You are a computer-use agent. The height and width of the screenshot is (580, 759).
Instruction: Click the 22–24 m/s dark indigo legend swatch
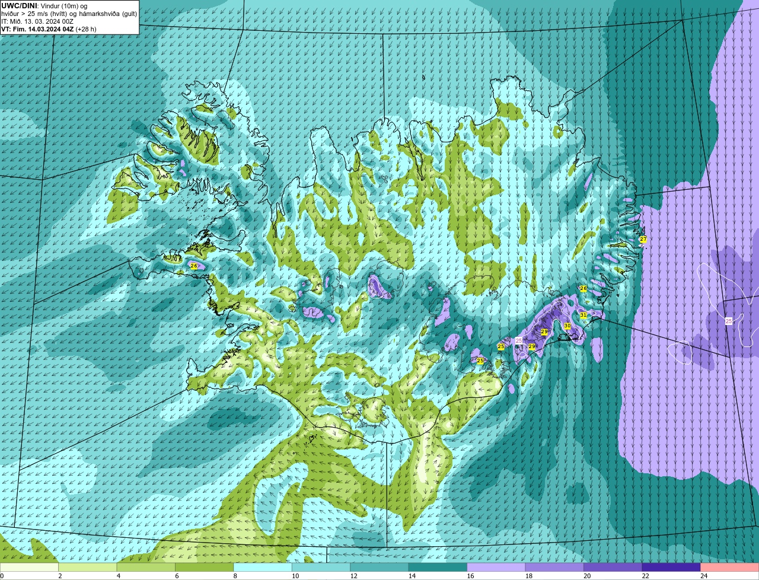(x=671, y=567)
